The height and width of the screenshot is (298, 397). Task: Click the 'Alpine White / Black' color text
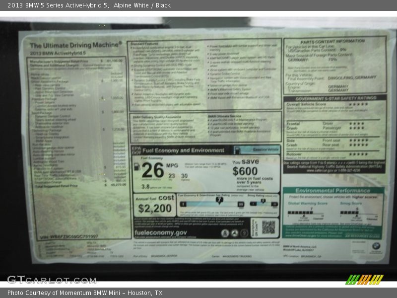tap(142, 5)
